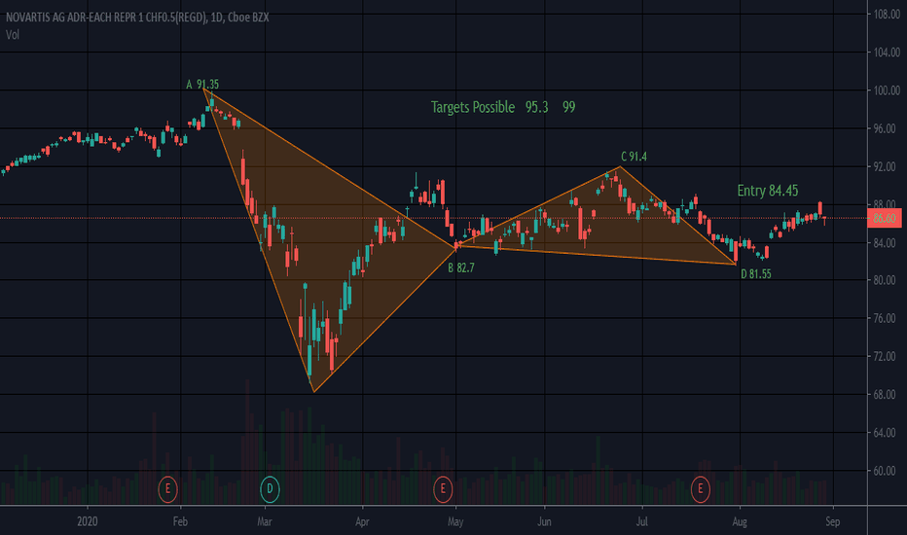Viewport: 907px width, 535px height.
Task: Click the 92.00 price axis label
Action: point(887,167)
